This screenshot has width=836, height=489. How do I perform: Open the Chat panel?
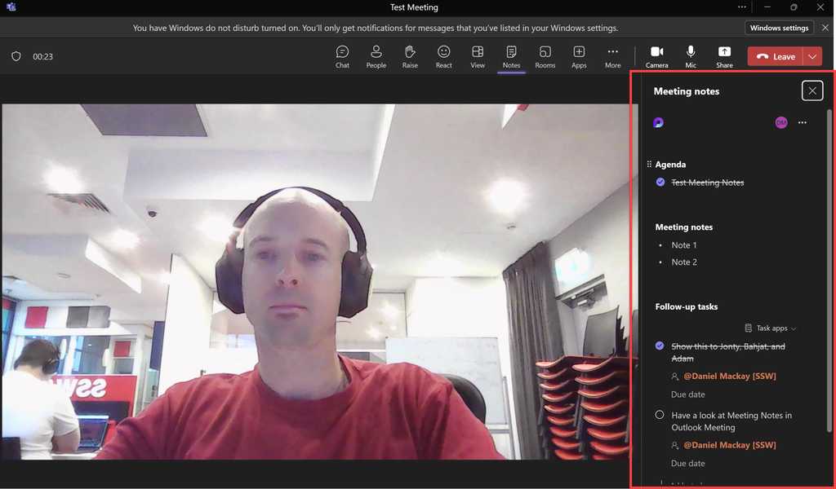[x=342, y=55]
